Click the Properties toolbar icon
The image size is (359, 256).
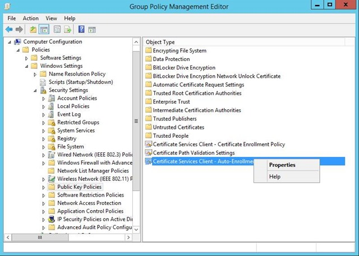(57, 30)
